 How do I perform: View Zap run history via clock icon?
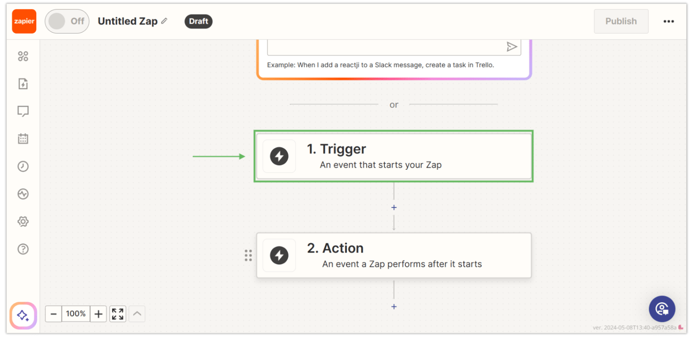coord(23,166)
